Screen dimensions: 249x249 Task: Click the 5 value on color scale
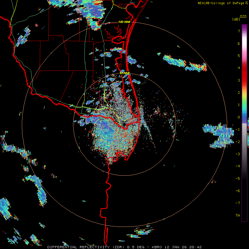pyautogui.click(x=239, y=56)
